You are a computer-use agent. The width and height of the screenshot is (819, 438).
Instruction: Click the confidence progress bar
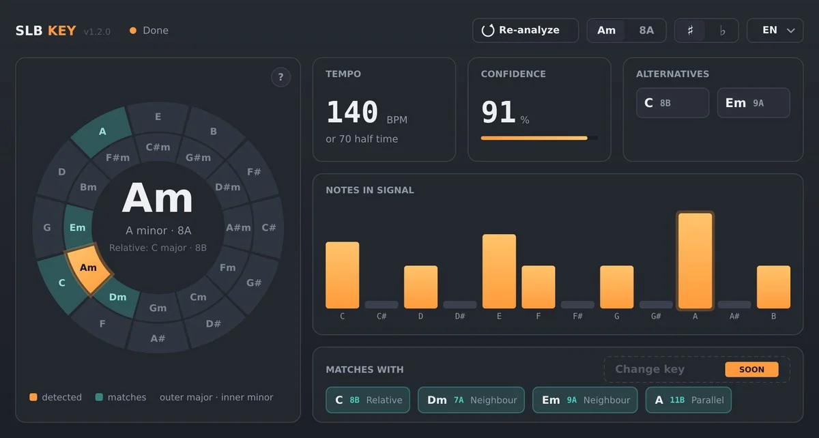(539, 138)
